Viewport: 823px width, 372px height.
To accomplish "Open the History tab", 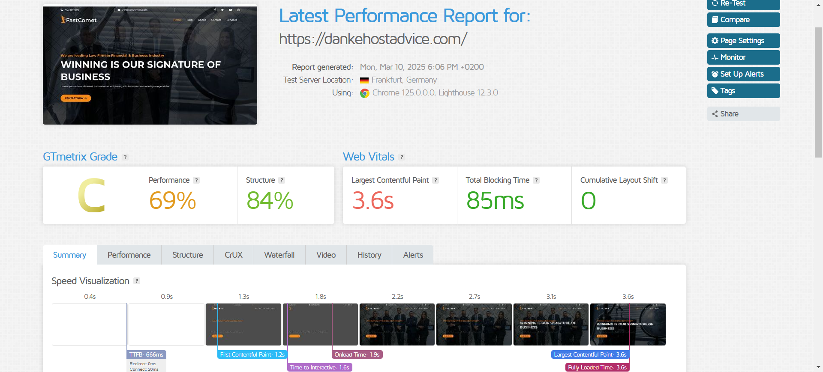I will click(369, 255).
